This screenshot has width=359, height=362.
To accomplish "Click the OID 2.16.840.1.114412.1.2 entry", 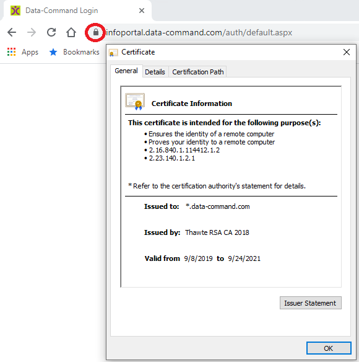I will click(x=184, y=150).
